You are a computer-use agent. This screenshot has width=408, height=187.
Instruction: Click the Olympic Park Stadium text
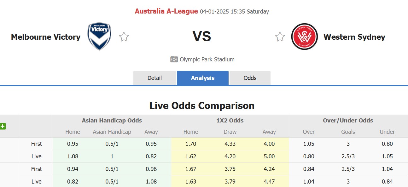pyautogui.click(x=207, y=59)
